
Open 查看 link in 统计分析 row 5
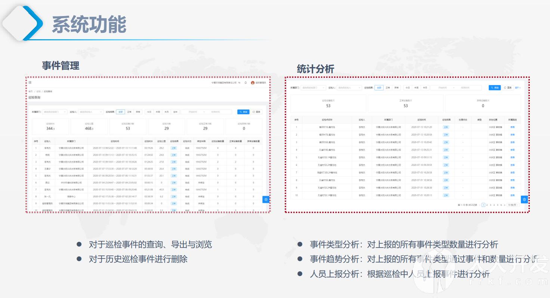pyautogui.click(x=513, y=157)
